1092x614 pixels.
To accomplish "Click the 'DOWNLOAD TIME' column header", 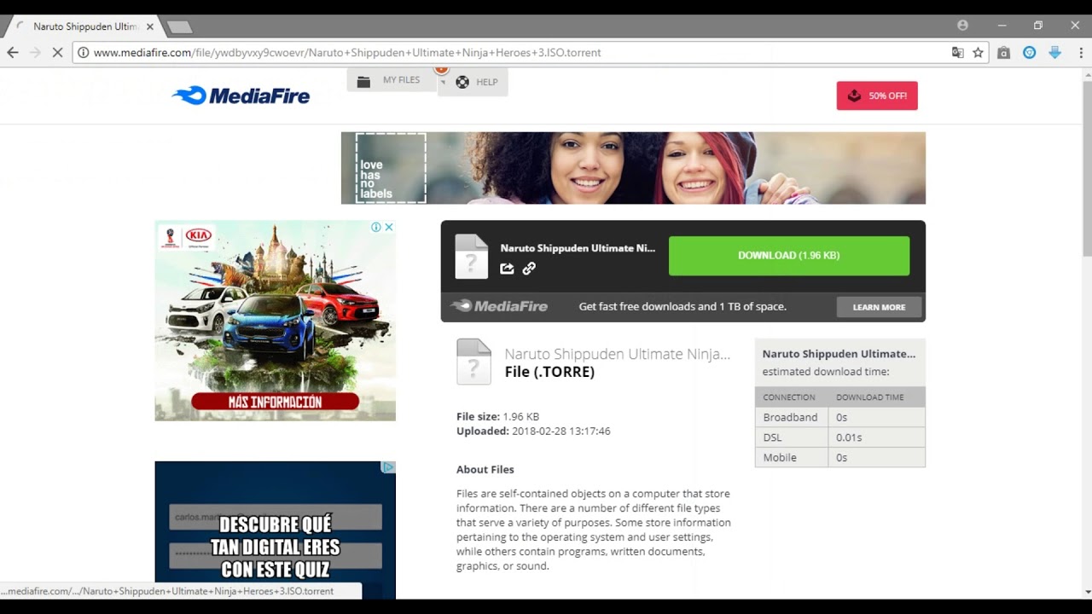I will [869, 397].
